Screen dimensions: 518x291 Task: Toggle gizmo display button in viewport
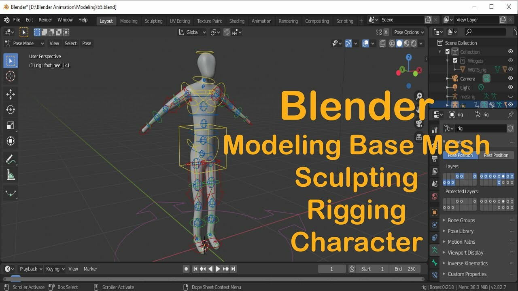[348, 44]
